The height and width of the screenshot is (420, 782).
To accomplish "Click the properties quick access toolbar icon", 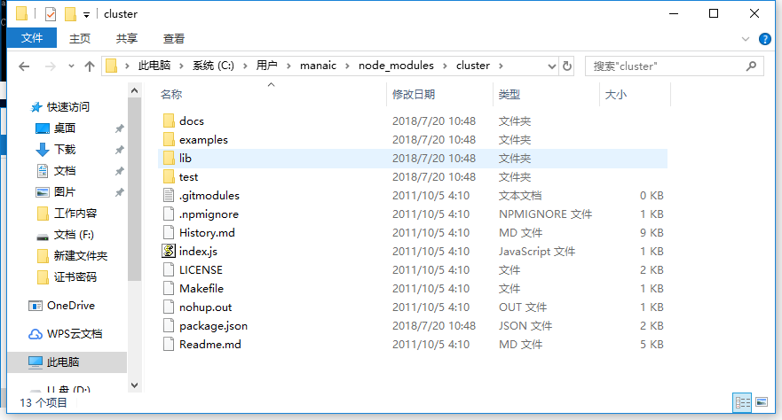I will [51, 14].
